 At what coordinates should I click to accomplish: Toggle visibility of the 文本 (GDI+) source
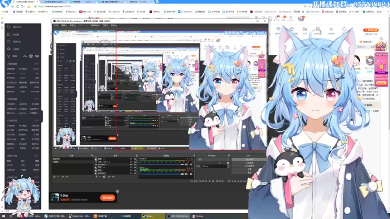[x=131, y=162]
